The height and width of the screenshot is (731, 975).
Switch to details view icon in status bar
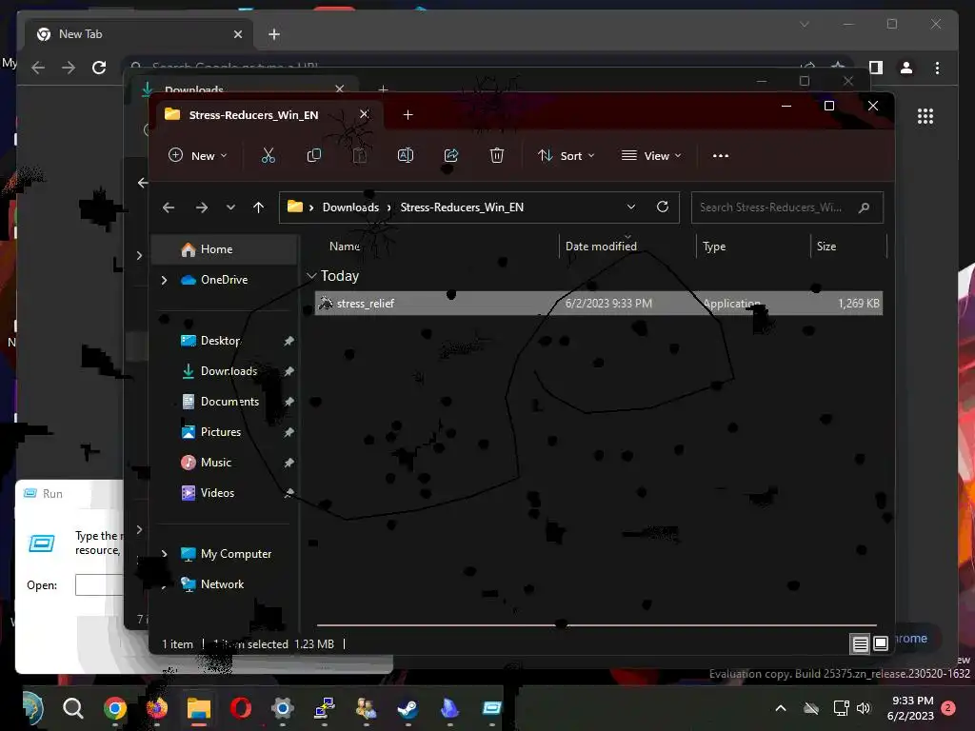(861, 643)
